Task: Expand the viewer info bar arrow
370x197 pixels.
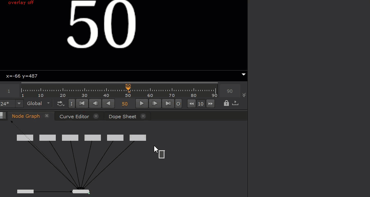Action: point(243,75)
